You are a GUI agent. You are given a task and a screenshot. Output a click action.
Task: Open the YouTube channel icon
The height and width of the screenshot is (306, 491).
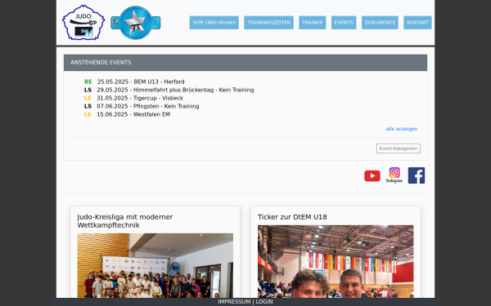[x=372, y=175]
